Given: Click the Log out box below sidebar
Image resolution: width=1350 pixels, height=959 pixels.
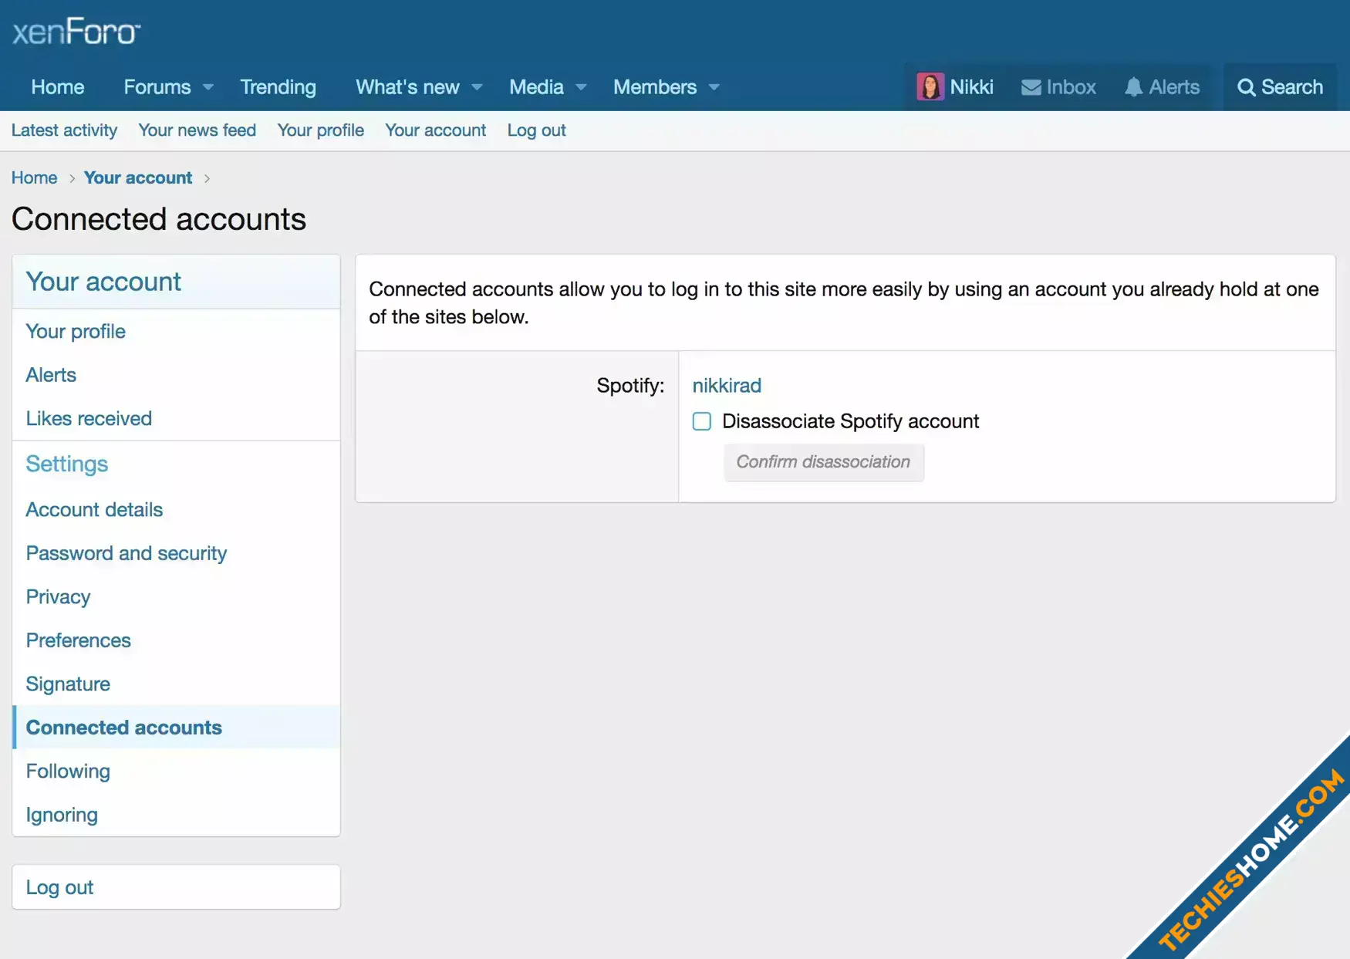Looking at the screenshot, I should (x=176, y=887).
